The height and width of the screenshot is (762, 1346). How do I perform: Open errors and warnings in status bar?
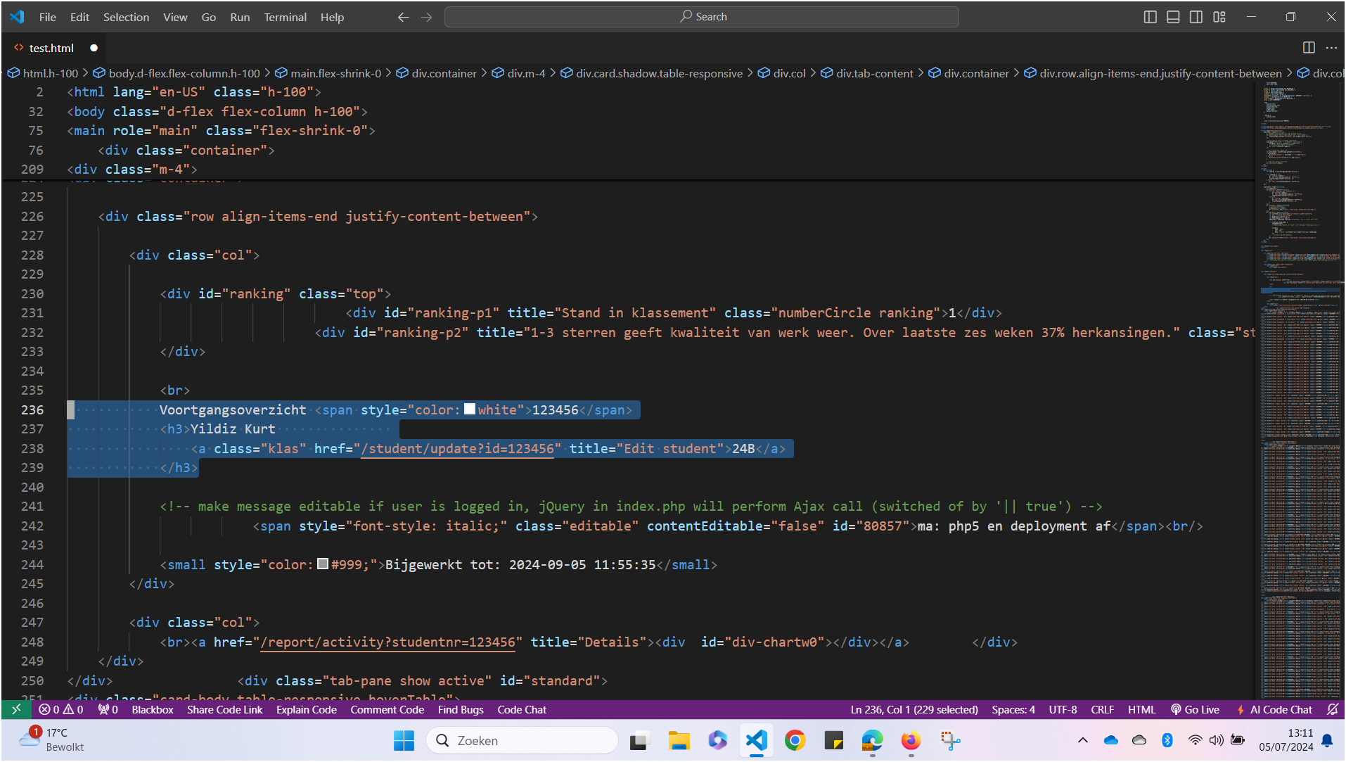point(61,709)
